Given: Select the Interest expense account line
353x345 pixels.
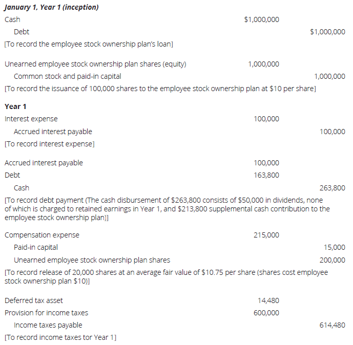Looking at the screenshot, I should pyautogui.click(x=31, y=119).
